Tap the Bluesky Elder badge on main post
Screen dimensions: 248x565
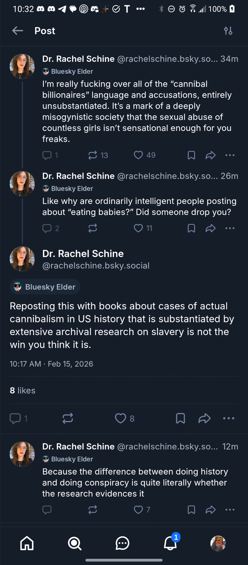[45, 287]
